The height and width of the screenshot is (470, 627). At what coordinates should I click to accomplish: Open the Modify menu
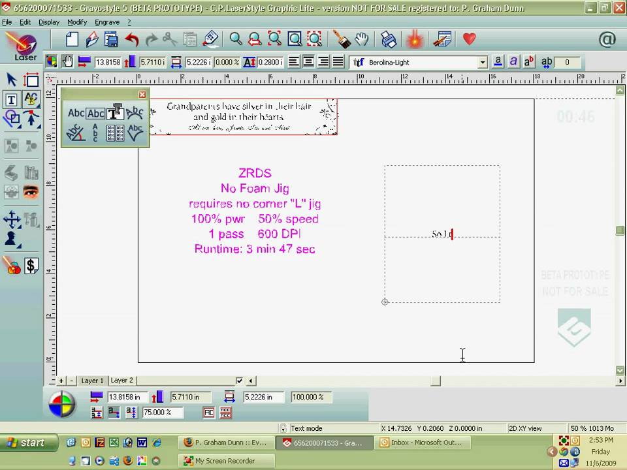pos(77,22)
